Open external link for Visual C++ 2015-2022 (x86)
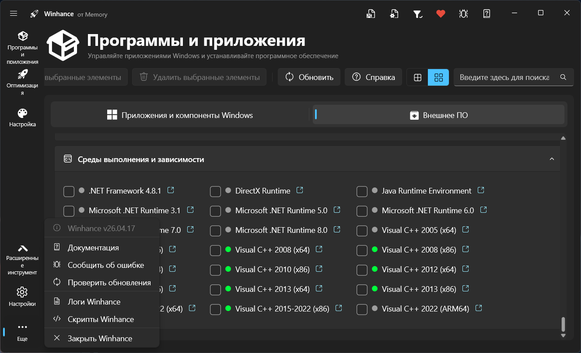The image size is (581, 353). [x=339, y=308]
